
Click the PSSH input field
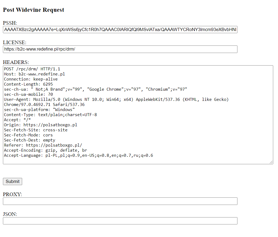[120, 30]
